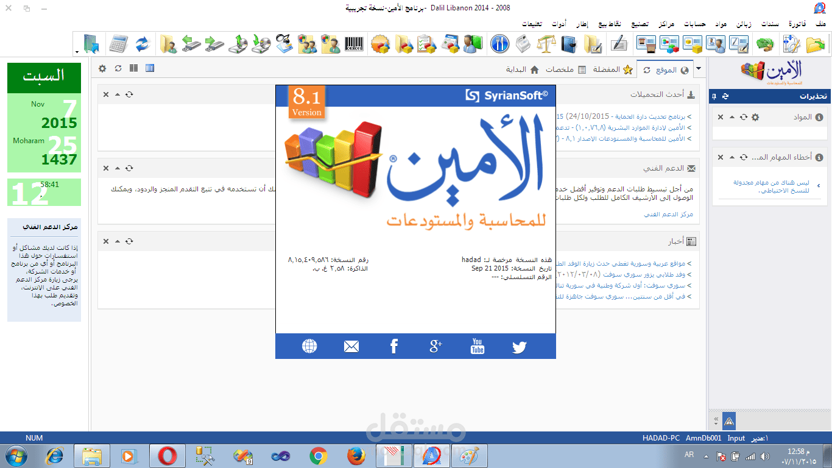
Task: Open Firefox from the Windows taskbar
Action: (356, 455)
